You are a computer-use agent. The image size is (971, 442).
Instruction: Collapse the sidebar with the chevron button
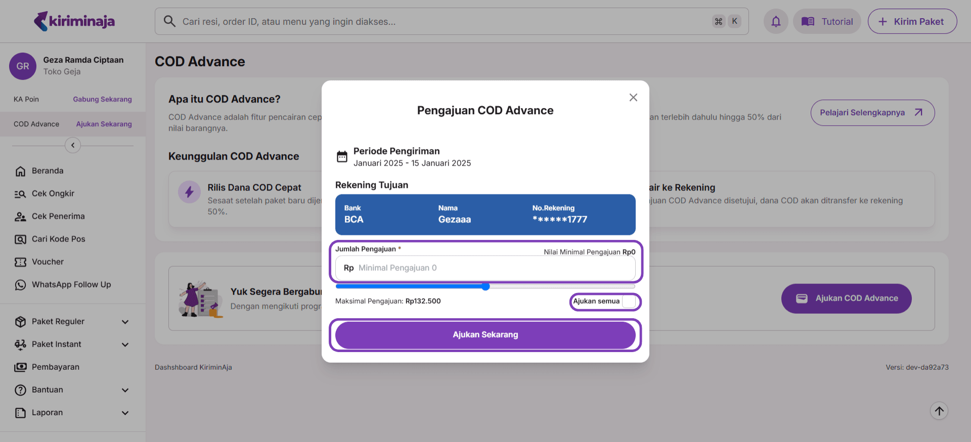pyautogui.click(x=73, y=145)
